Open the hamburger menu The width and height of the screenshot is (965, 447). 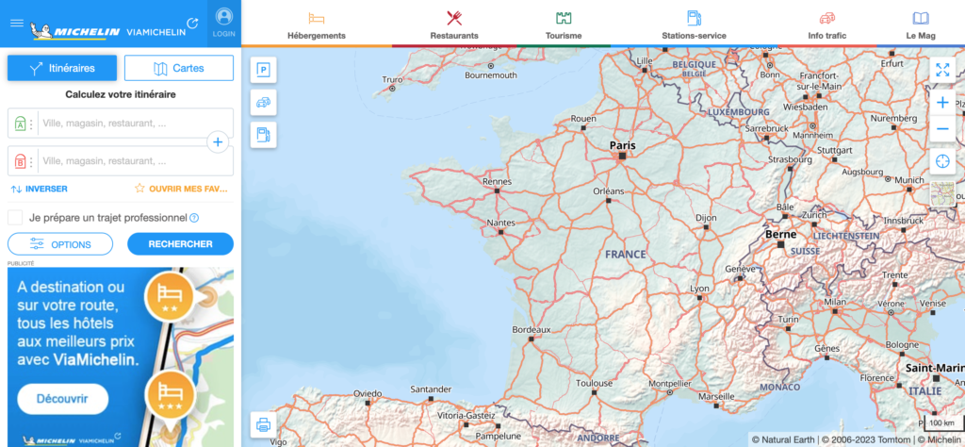17,23
